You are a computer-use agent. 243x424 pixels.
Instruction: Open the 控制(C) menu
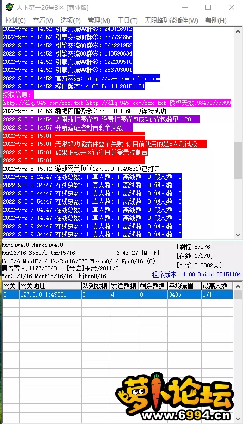15,20
